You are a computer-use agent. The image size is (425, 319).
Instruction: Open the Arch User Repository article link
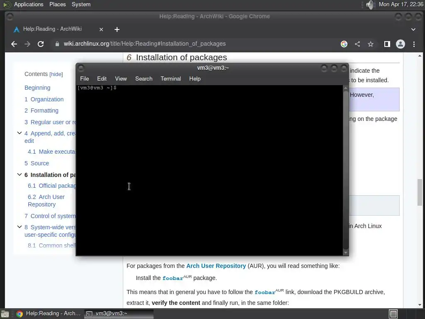[216, 266]
